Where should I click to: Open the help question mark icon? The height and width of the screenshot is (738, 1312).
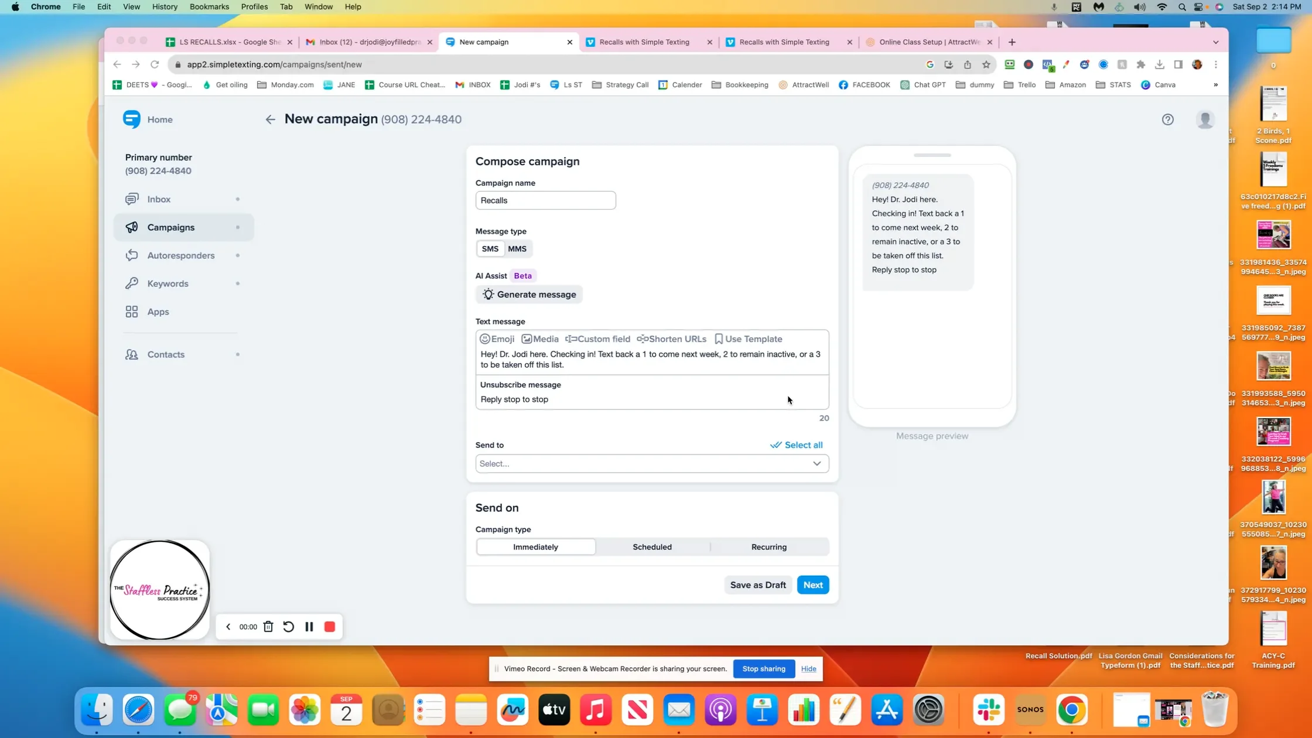pyautogui.click(x=1167, y=119)
